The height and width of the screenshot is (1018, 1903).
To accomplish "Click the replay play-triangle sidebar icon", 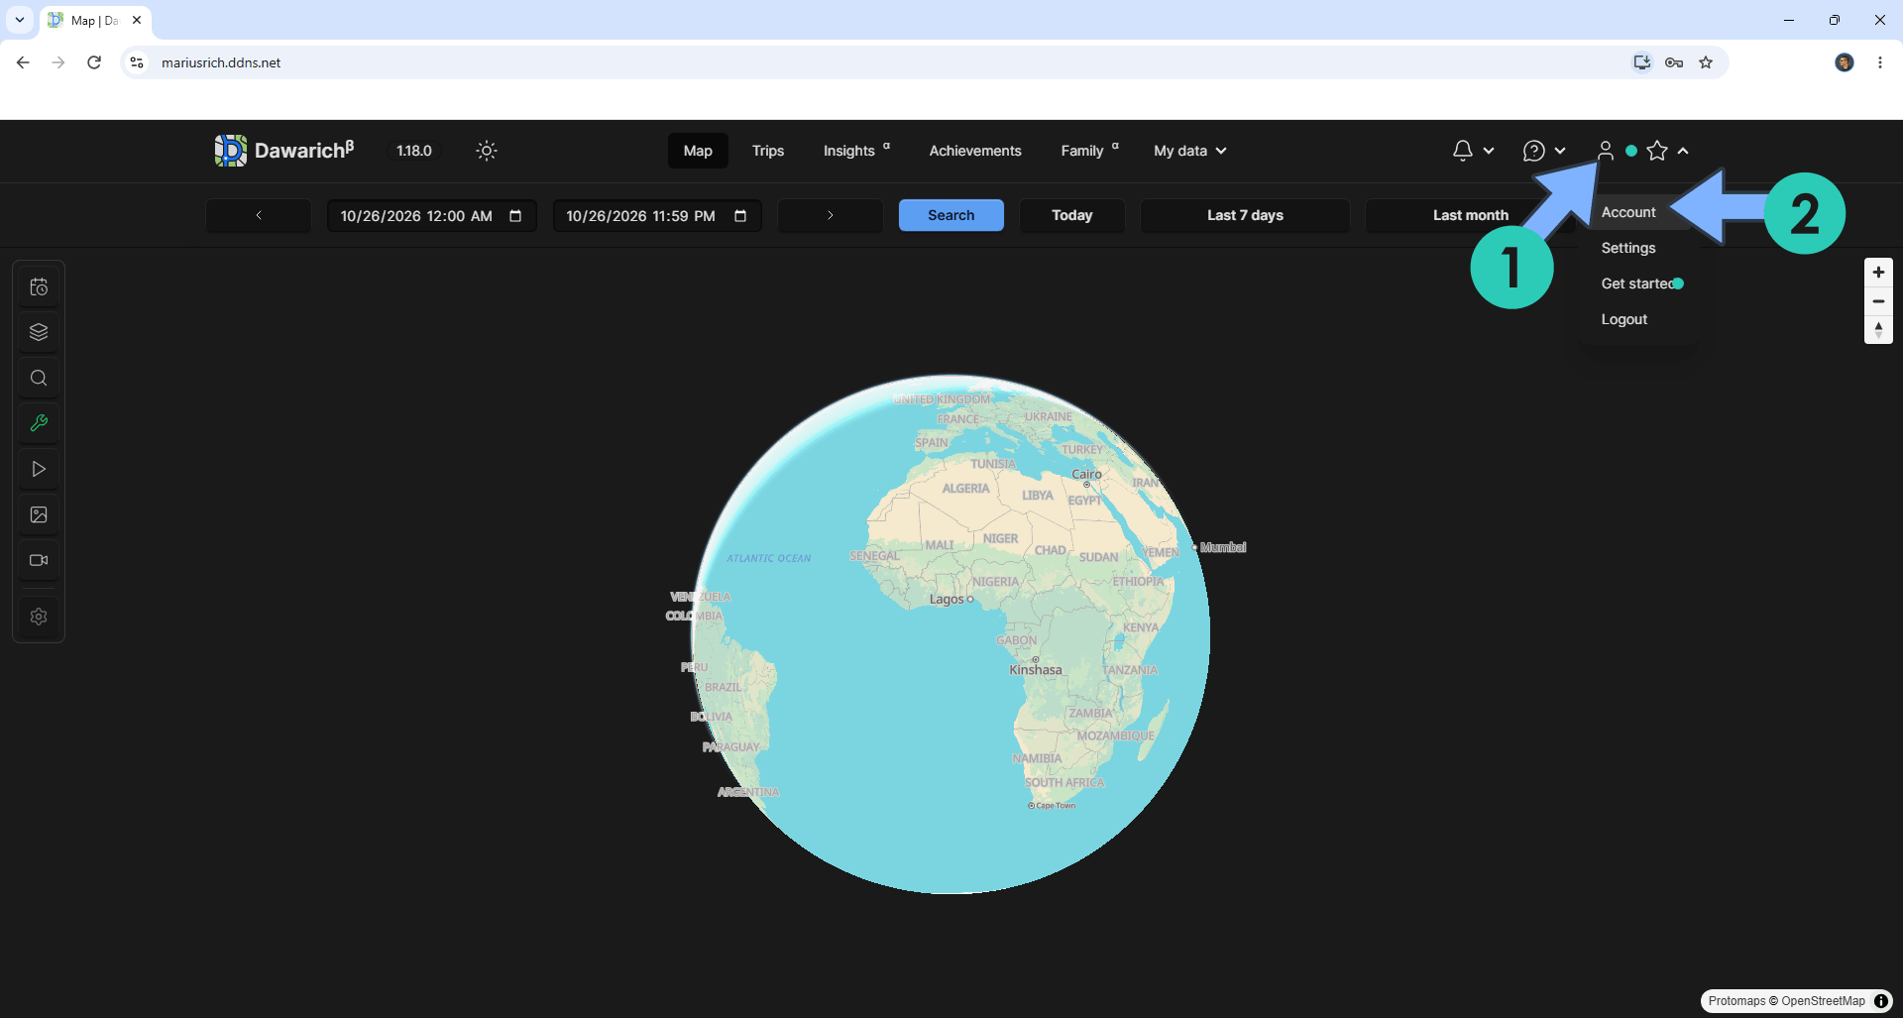I will (39, 469).
